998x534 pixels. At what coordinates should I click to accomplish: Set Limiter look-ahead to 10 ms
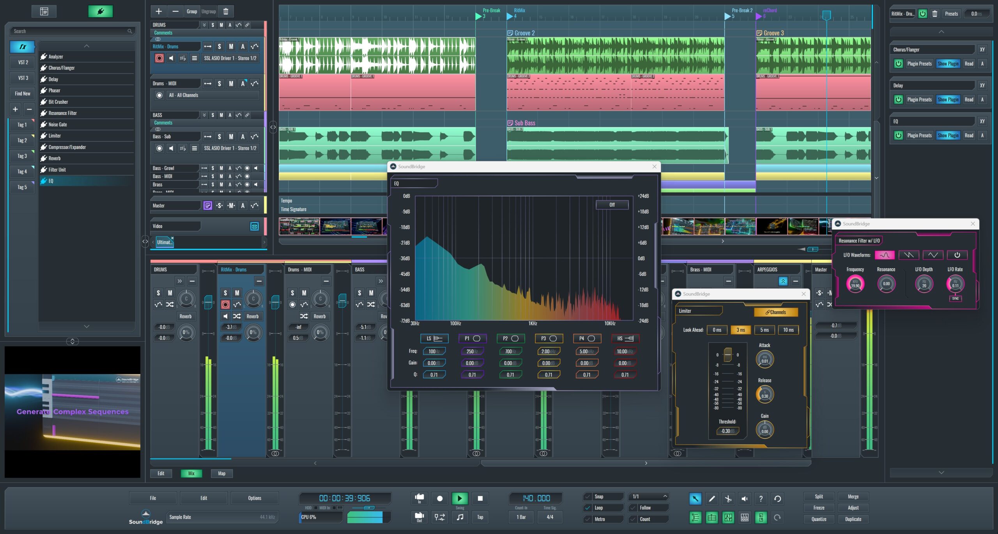click(788, 330)
